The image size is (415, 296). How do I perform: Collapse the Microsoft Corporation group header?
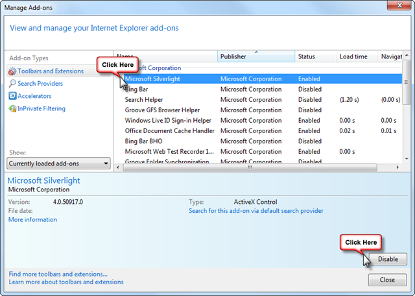click(159, 68)
